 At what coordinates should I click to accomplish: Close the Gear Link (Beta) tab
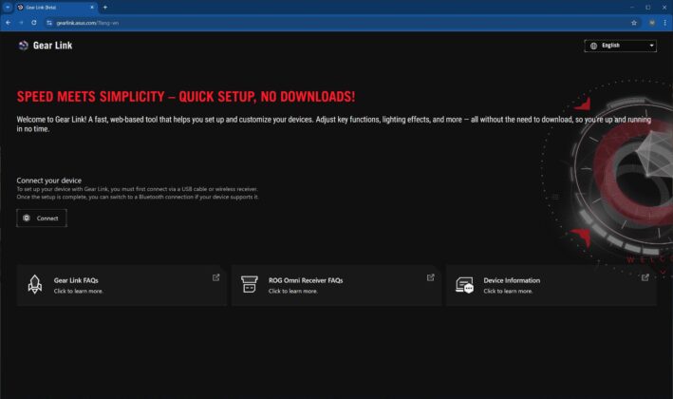pos(92,8)
